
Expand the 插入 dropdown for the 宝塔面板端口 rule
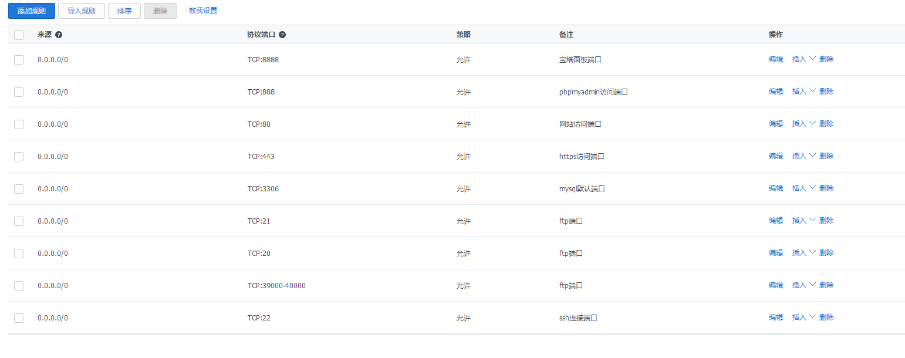click(x=804, y=59)
